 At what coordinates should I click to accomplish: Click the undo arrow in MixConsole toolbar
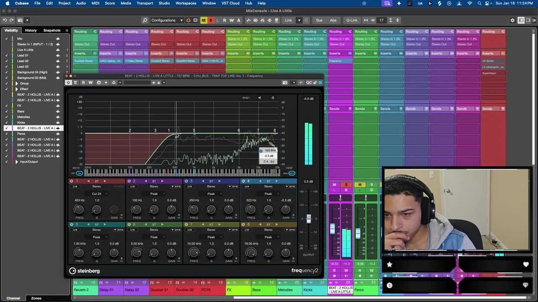[5, 20]
